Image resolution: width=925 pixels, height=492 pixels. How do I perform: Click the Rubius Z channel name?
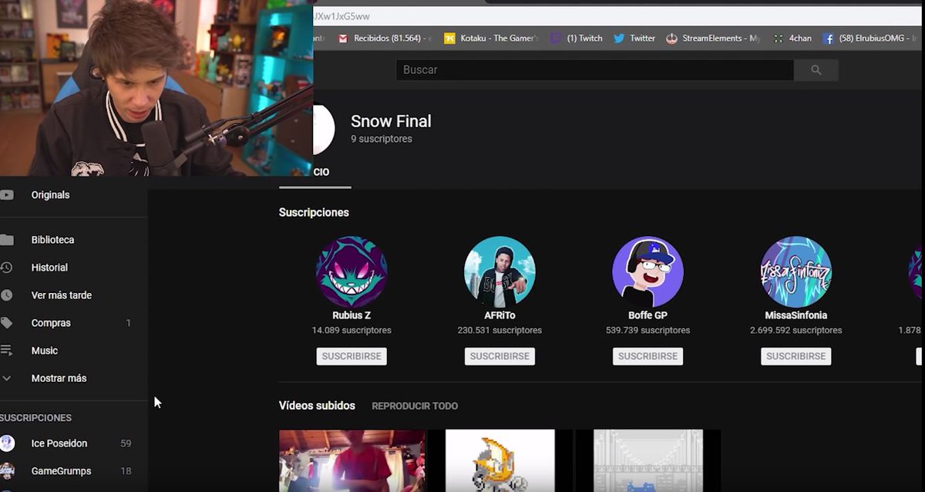(x=351, y=315)
